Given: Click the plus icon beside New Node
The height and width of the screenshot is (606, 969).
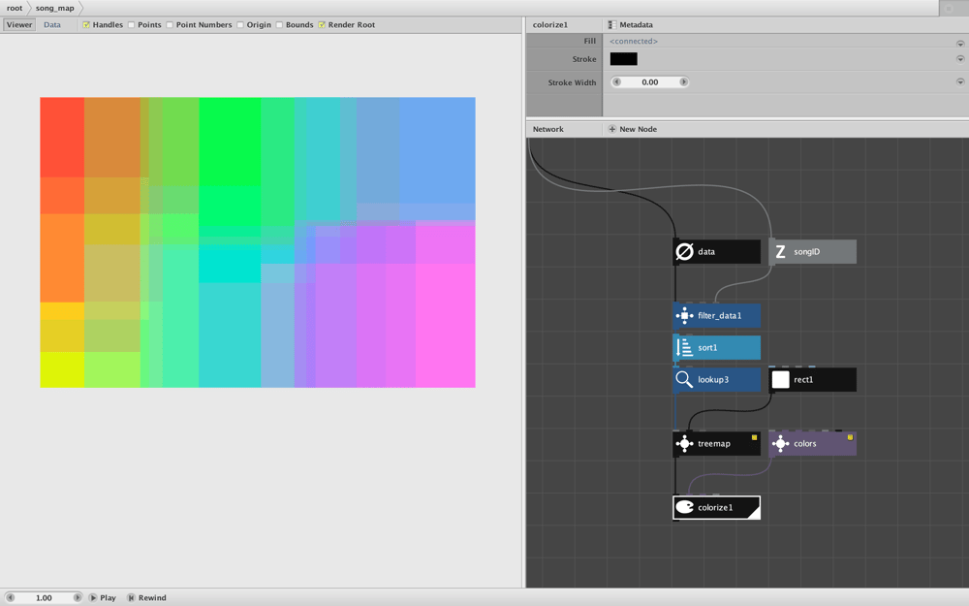Looking at the screenshot, I should [611, 129].
